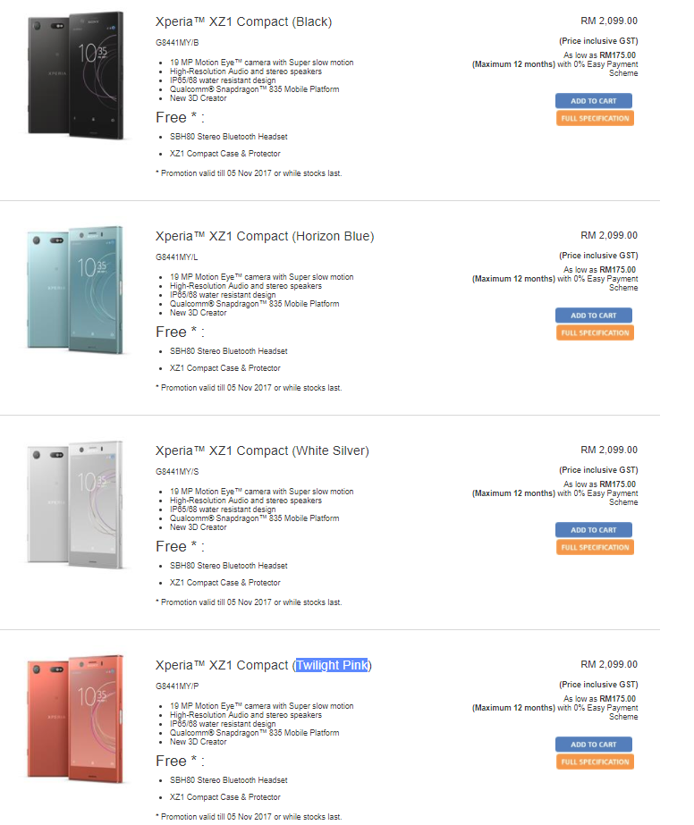
Task: Open full specification for Black model
Action: (x=595, y=118)
